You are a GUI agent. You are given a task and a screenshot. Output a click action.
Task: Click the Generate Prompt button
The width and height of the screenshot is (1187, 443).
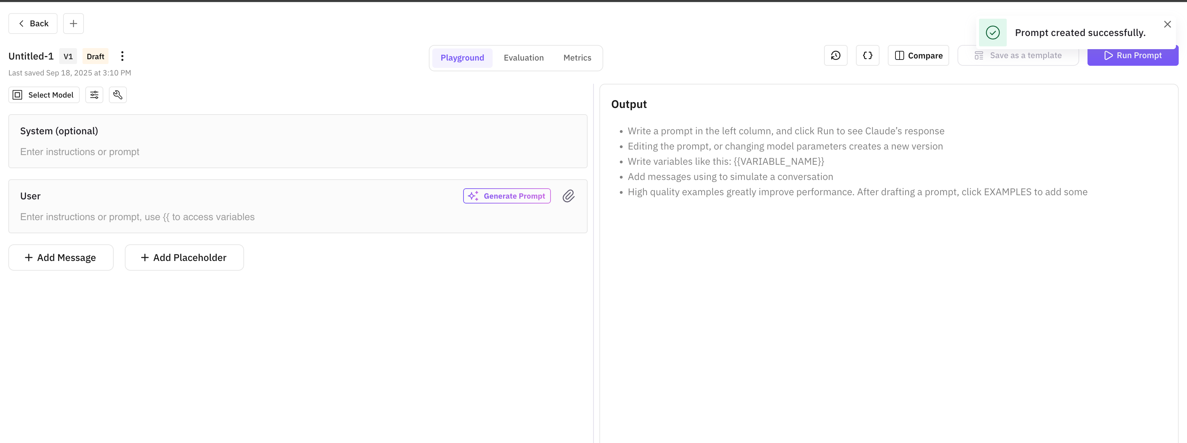coord(506,196)
